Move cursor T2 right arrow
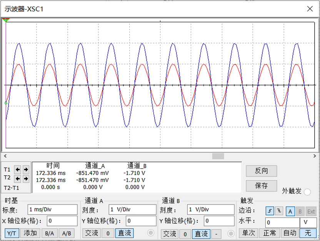The width and height of the screenshot is (320, 241). click(26, 179)
